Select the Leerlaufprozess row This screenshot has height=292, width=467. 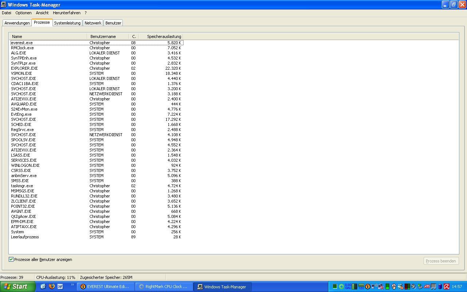[96, 237]
